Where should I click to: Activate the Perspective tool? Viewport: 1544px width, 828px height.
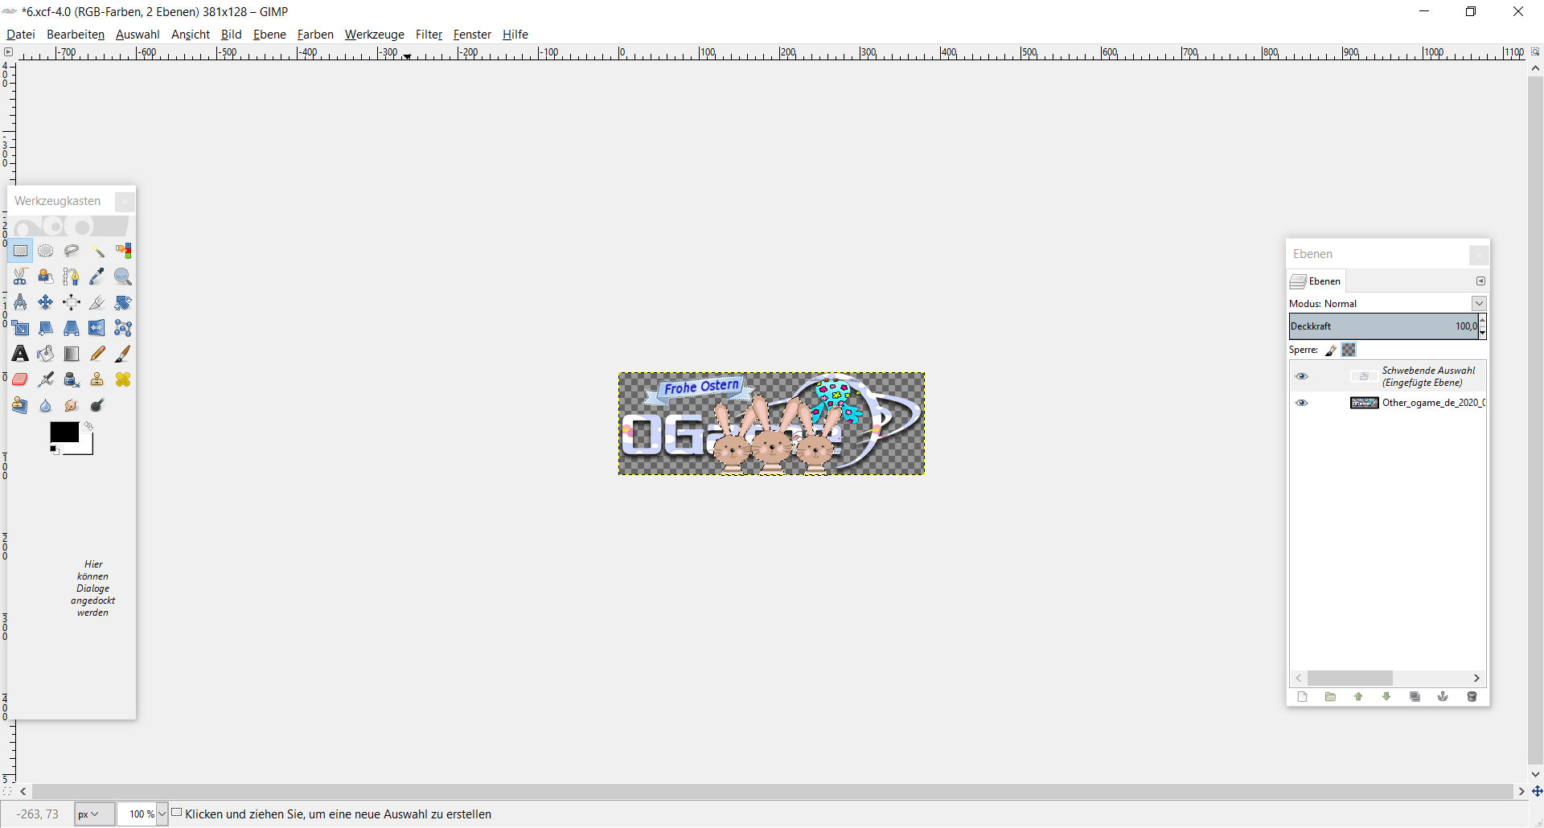point(72,328)
